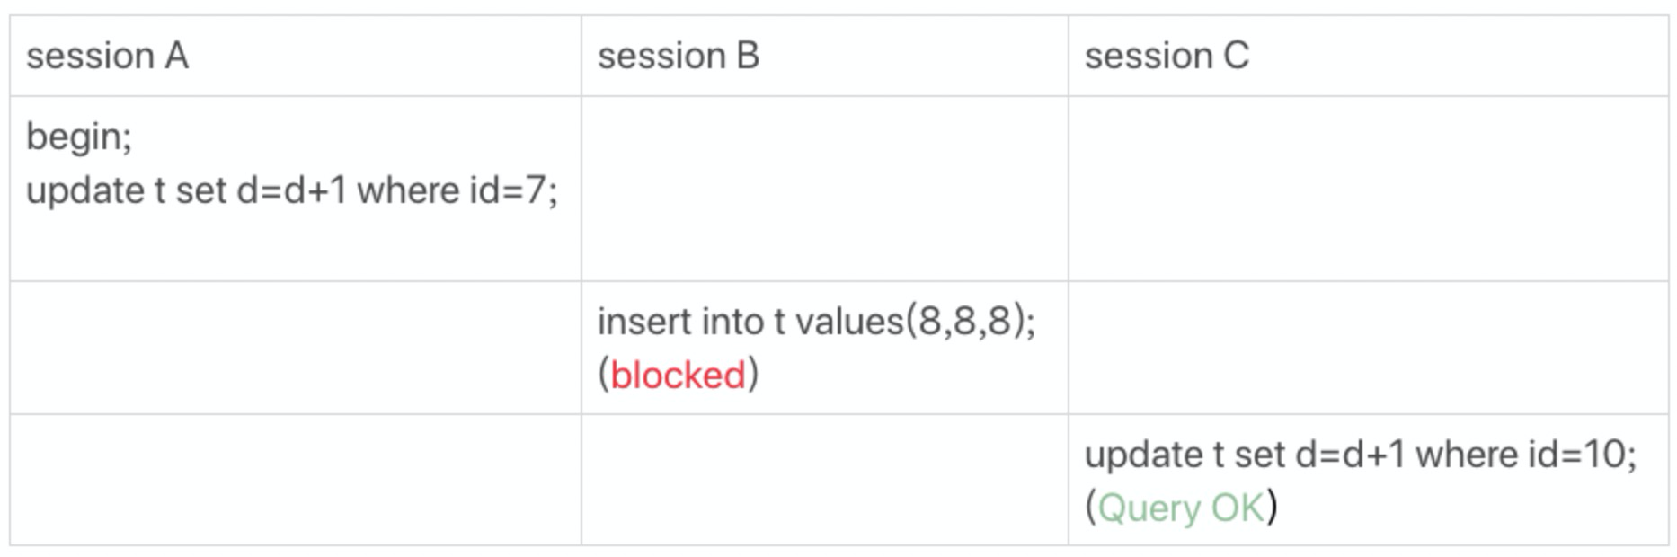Select the update statement with id=10
This screenshot has width=1677, height=557.
[1360, 454]
